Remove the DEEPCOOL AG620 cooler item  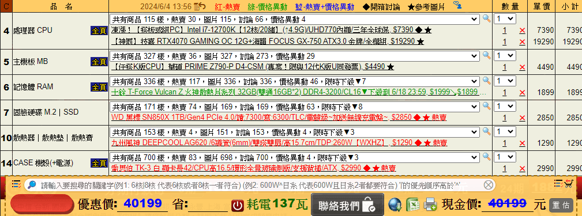coord(522,143)
